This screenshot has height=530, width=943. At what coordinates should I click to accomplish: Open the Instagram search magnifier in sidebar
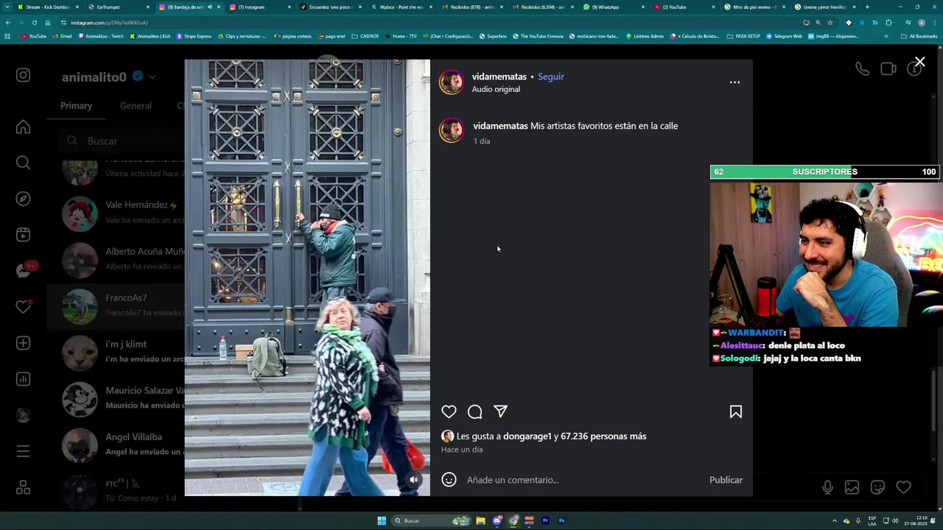pyautogui.click(x=23, y=163)
